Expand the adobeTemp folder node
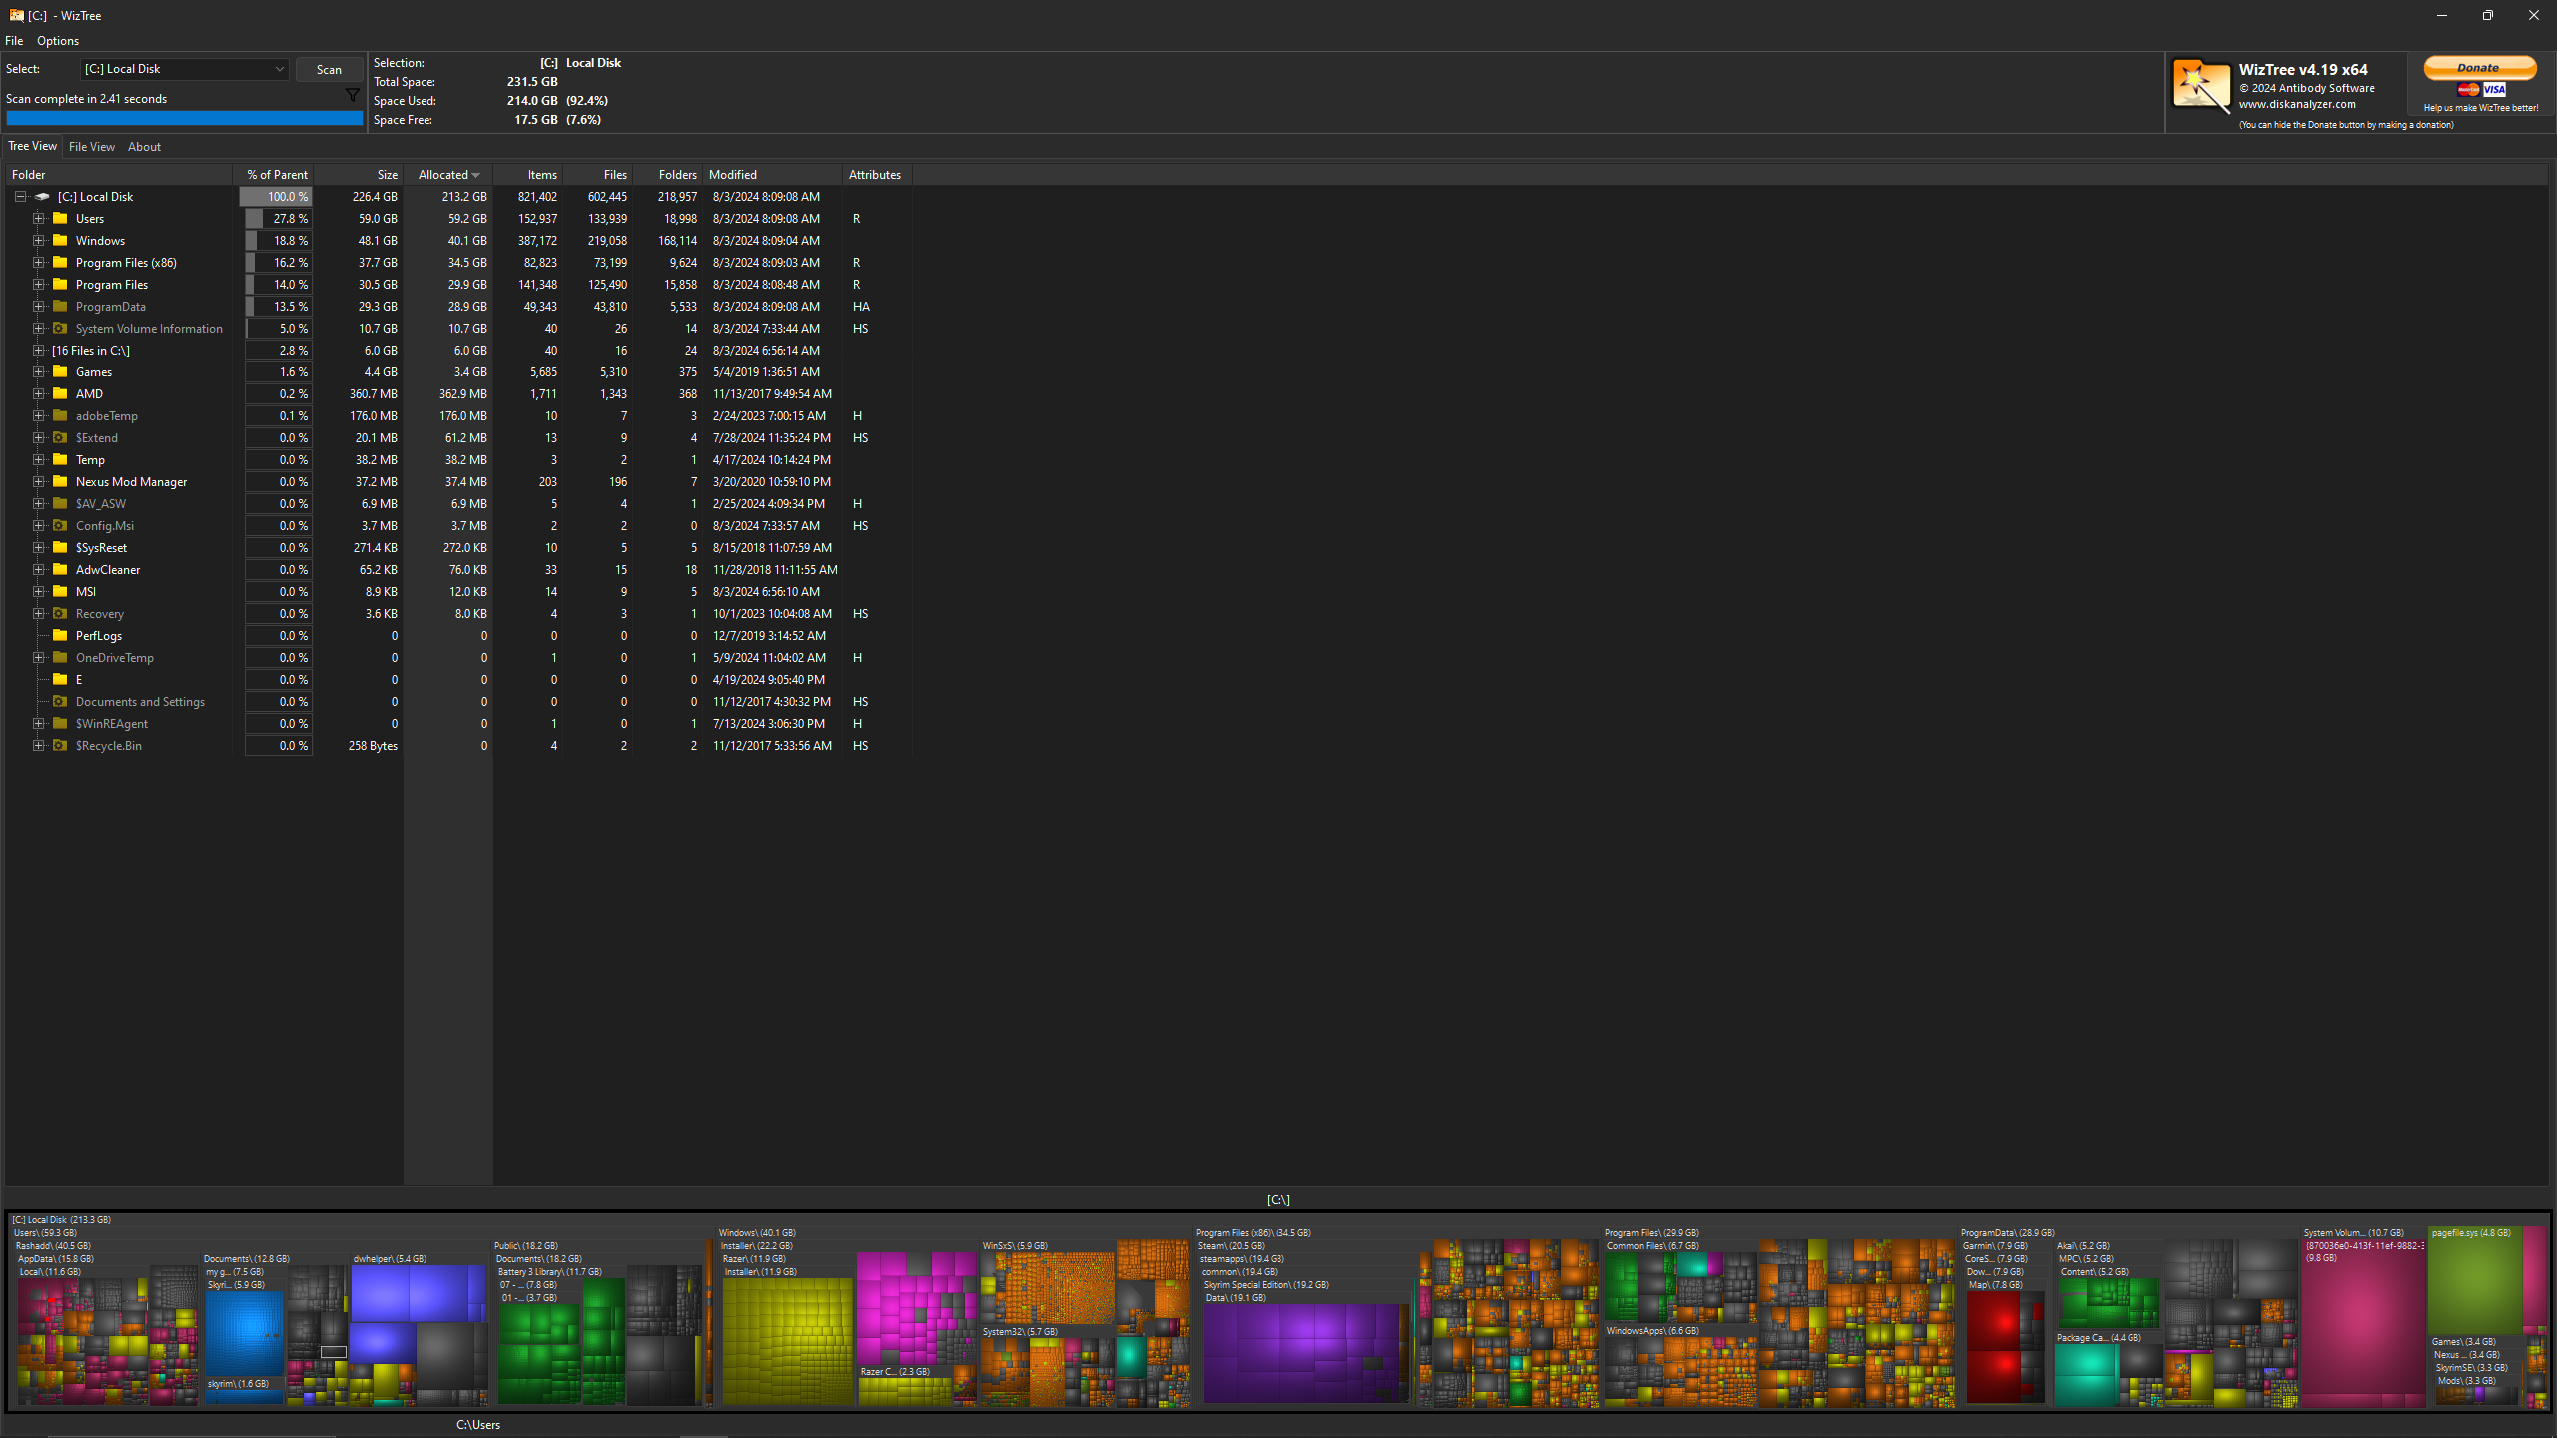Image resolution: width=2557 pixels, height=1438 pixels. [38, 415]
